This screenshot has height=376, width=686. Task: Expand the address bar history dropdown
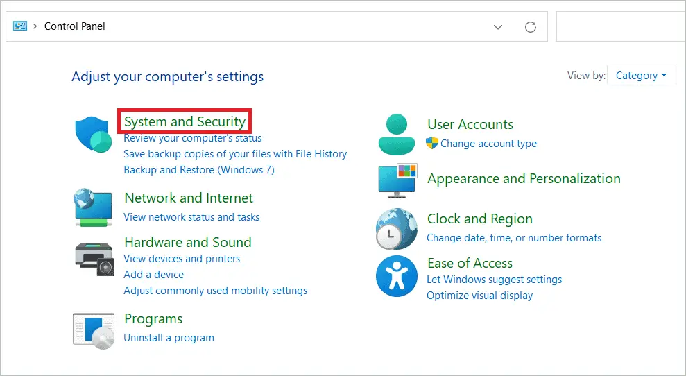point(498,26)
